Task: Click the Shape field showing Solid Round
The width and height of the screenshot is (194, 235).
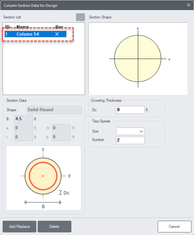Action: coord(54,110)
